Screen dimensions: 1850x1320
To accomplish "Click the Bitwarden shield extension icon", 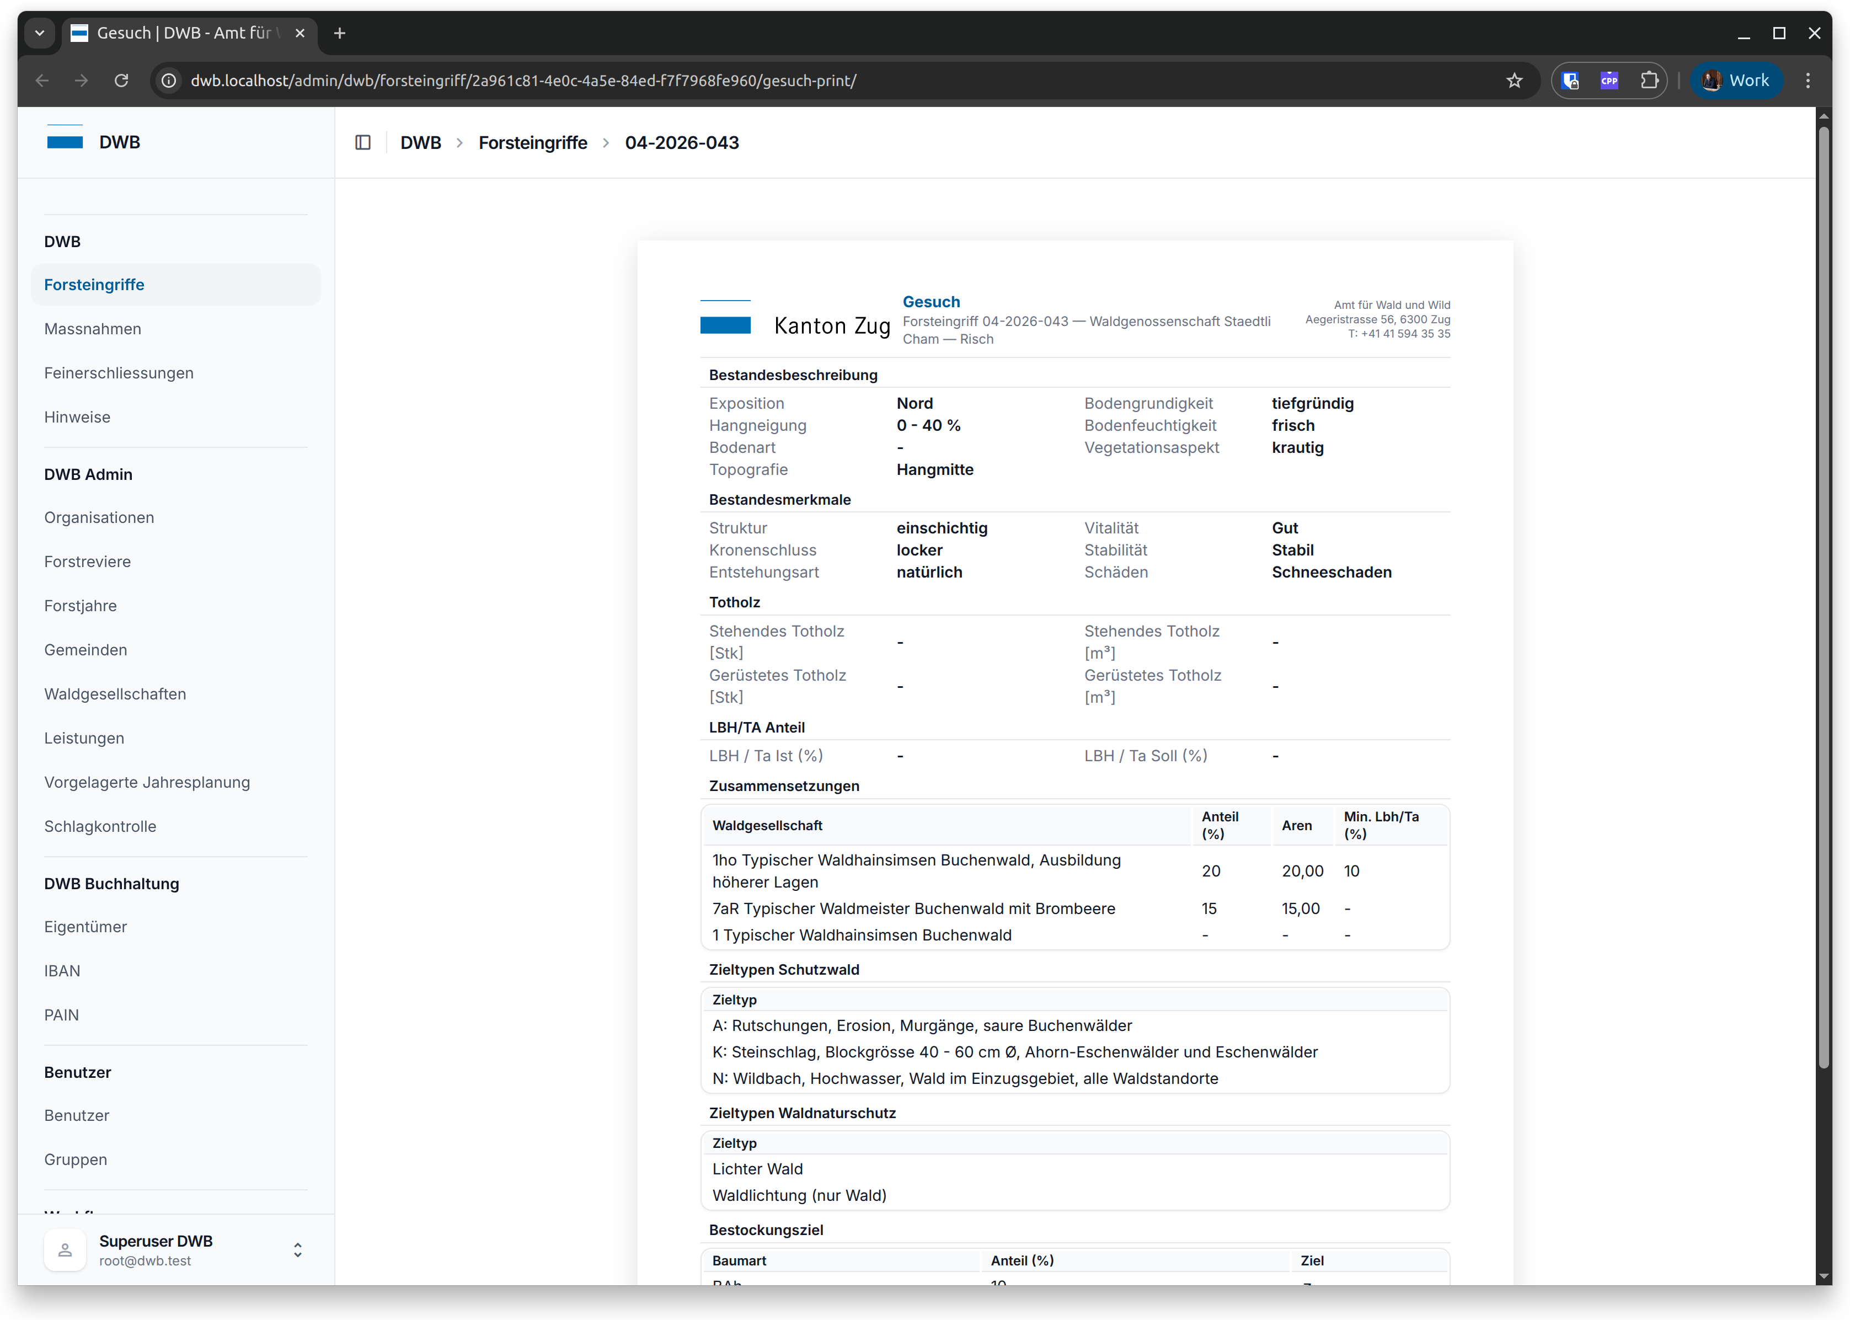I will click(x=1570, y=81).
